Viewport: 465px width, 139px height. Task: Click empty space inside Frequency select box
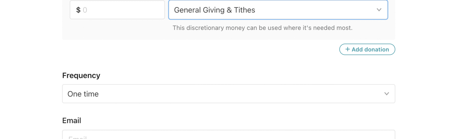click(233, 94)
